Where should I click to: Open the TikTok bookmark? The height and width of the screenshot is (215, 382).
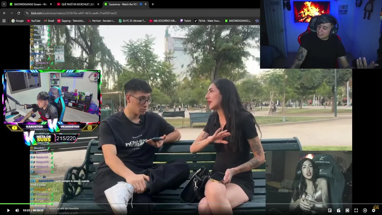(x=207, y=21)
